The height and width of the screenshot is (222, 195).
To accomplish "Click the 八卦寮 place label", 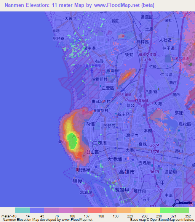I will pyautogui.click(x=151, y=92).
